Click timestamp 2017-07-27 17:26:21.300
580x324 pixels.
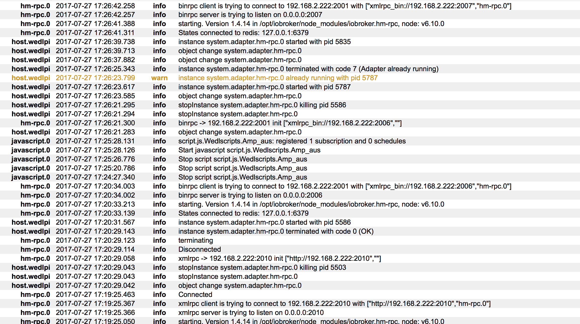point(95,123)
